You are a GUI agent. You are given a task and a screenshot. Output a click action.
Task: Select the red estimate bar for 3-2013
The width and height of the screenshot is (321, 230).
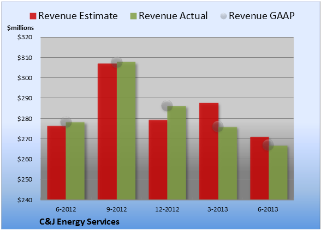click(209, 152)
